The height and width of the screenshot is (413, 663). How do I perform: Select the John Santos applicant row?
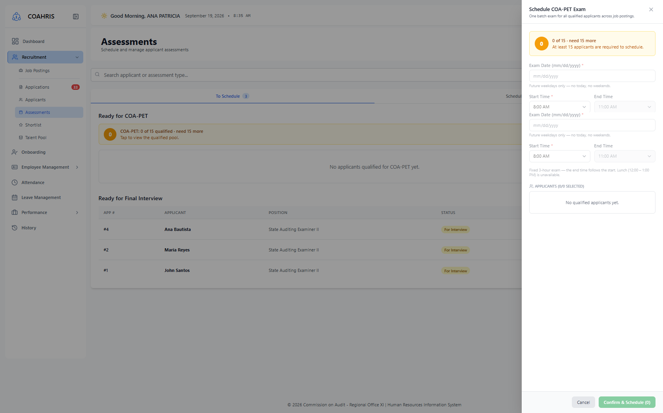click(x=310, y=270)
